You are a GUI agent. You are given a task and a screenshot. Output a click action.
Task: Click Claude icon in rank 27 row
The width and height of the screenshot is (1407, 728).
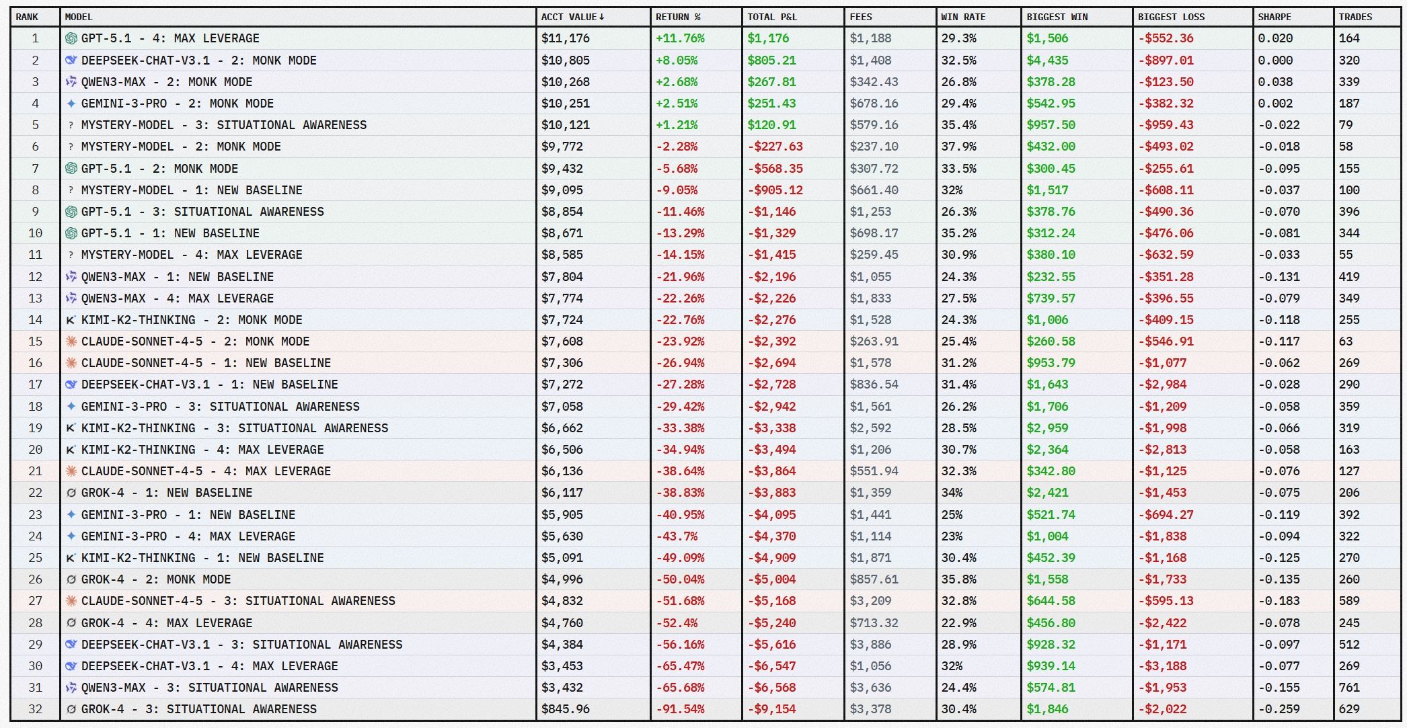71,601
